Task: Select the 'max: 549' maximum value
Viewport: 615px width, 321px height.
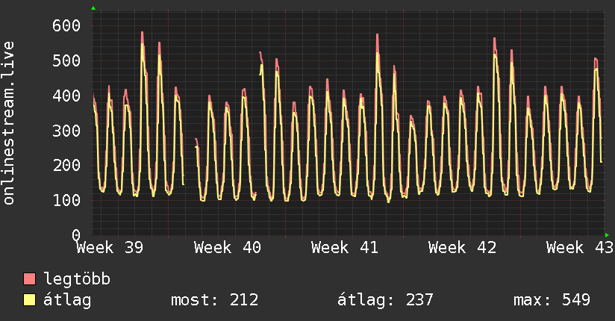Action: pyautogui.click(x=552, y=300)
